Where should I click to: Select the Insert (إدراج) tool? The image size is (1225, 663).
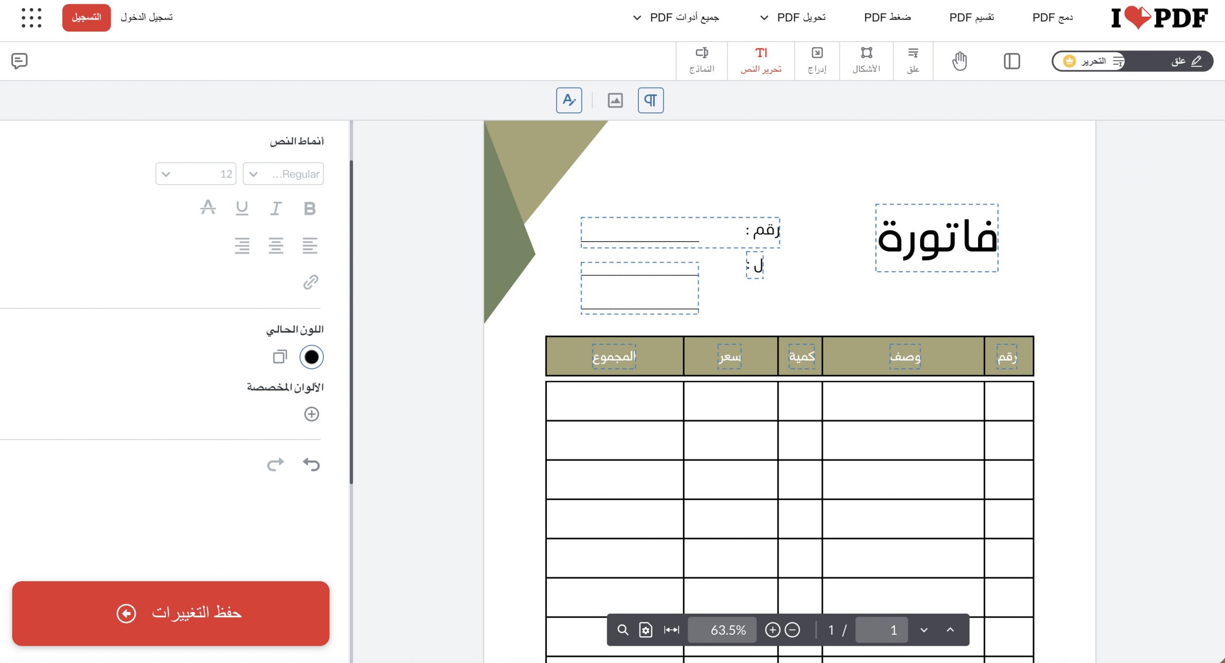pos(817,61)
